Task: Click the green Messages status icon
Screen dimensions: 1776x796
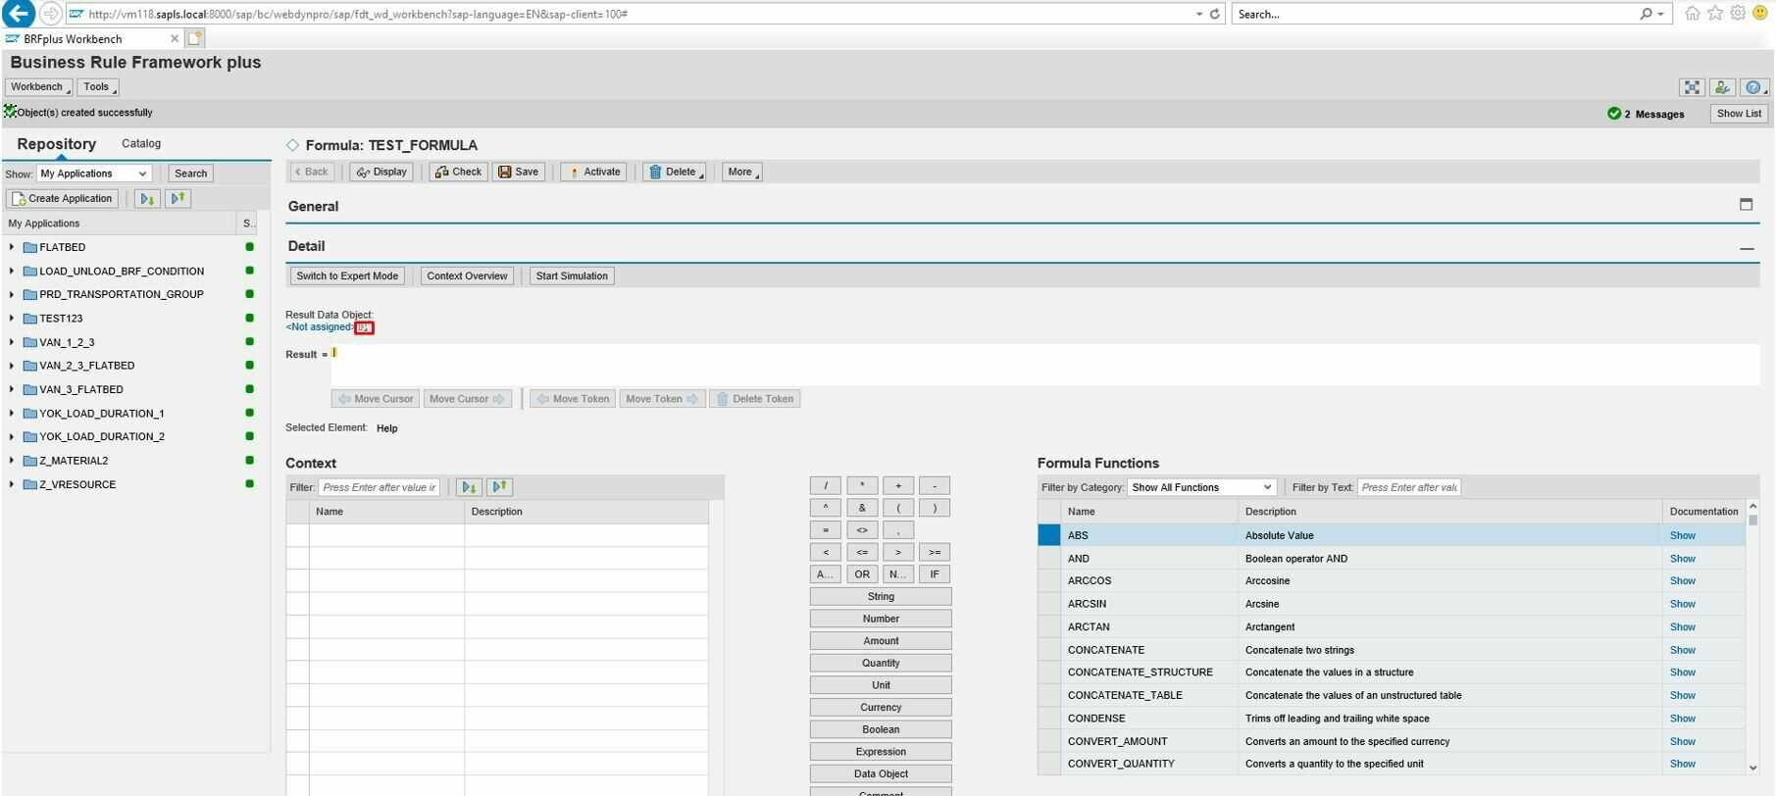Action: pyautogui.click(x=1614, y=114)
